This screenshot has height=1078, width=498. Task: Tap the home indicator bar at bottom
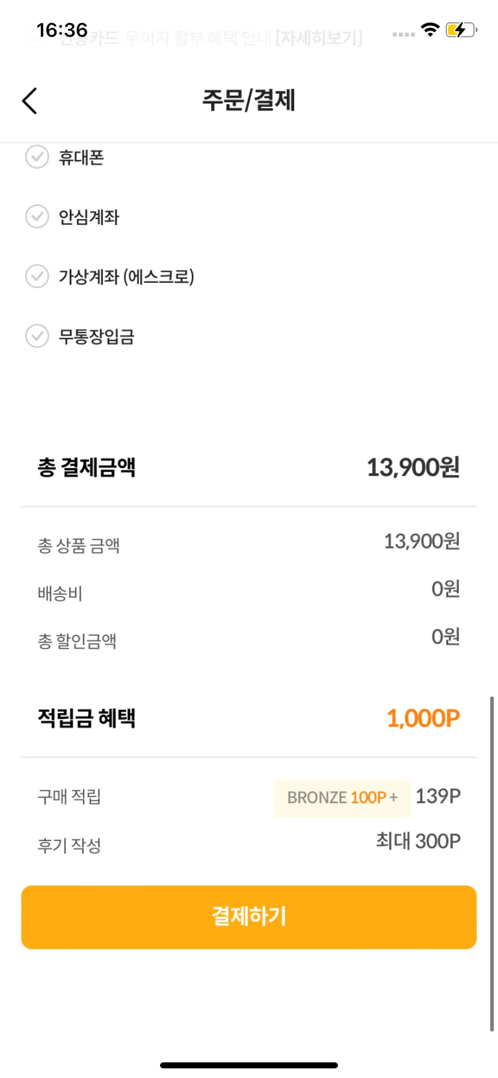pos(249,1065)
